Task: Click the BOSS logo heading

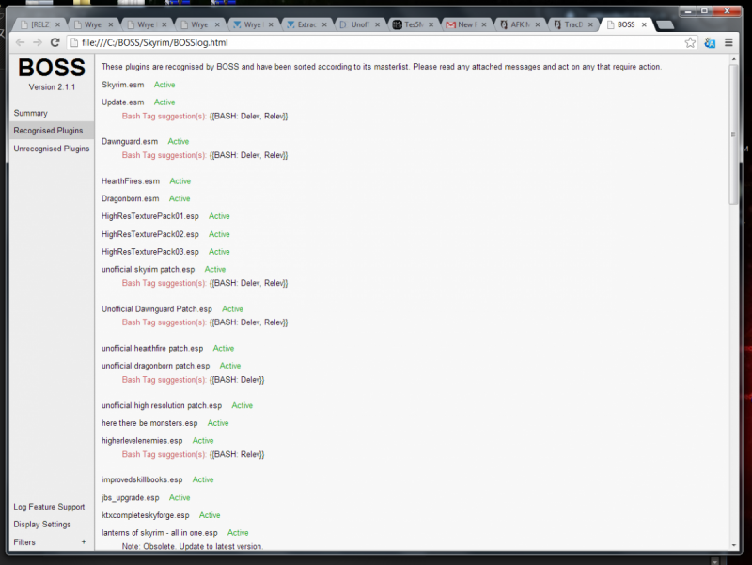Action: [52, 68]
